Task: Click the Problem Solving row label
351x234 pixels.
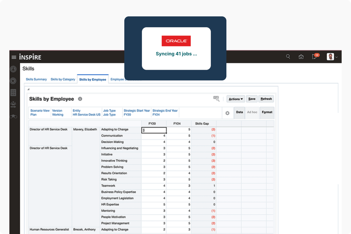Action: [112, 167]
